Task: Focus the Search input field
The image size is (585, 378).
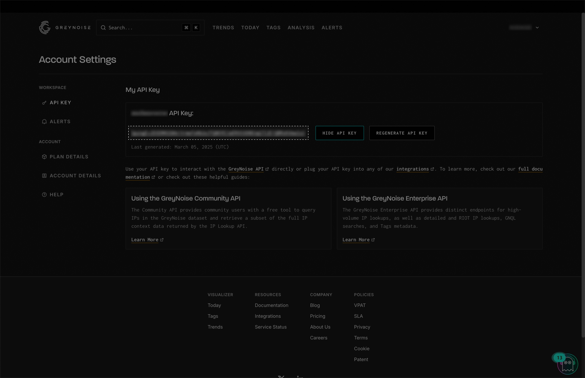Action: tap(150, 28)
